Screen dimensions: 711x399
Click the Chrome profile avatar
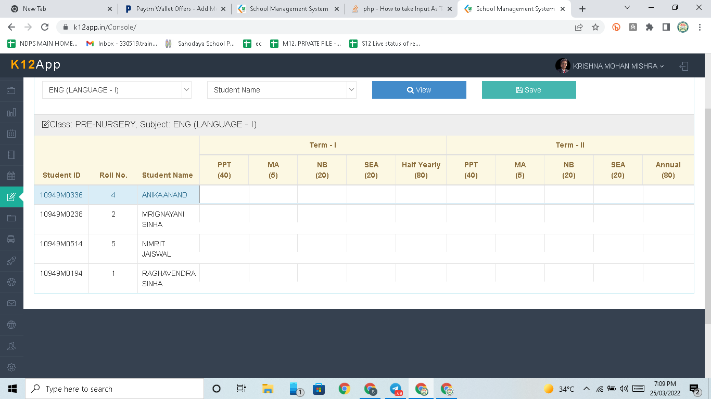683,28
